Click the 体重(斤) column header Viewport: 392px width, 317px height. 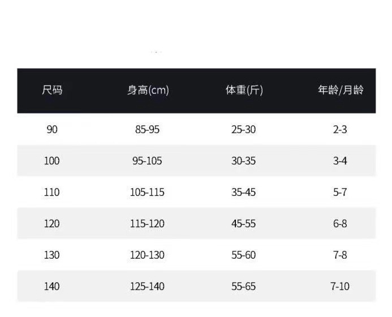[x=244, y=90]
